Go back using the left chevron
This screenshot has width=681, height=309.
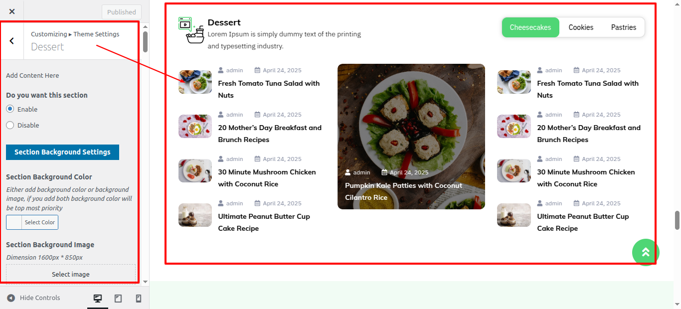(x=12, y=41)
